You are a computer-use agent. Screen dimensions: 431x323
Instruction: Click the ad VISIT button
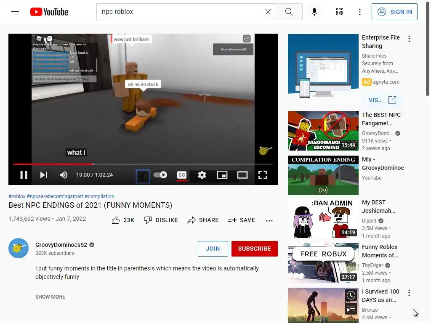coord(382,100)
